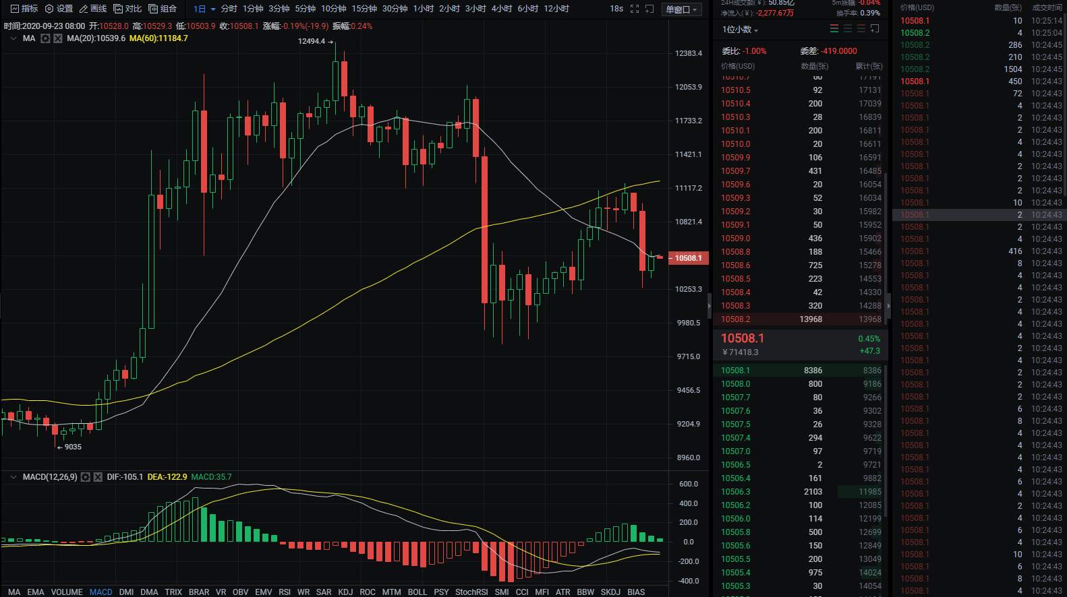Click latest price 10508.1 in order book middle
The height and width of the screenshot is (597, 1067).
pos(743,338)
